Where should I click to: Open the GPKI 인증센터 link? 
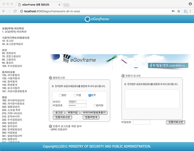[59, 130]
